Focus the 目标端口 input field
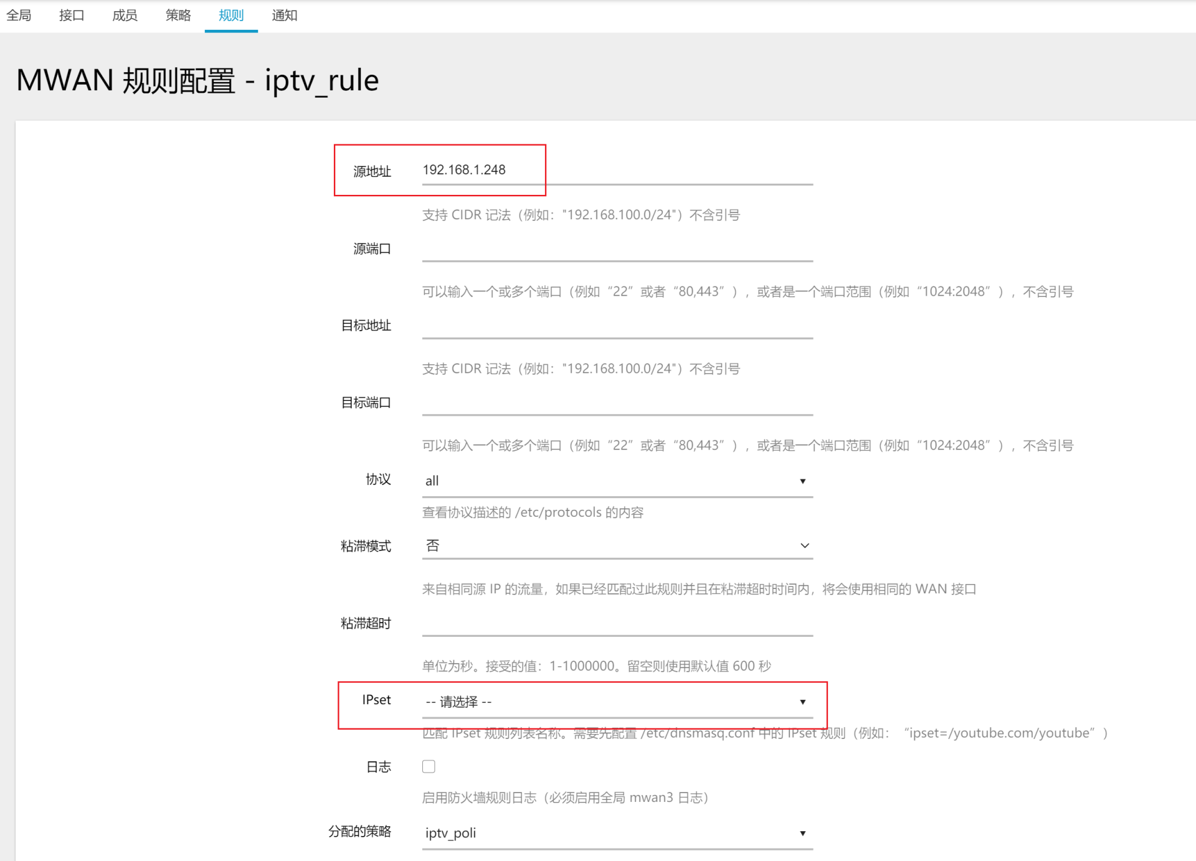The image size is (1196, 861). tap(617, 402)
